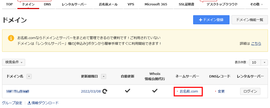The width and height of the screenshot is (270, 108).
Task: Follow the こちら details link
Action: point(256,44)
